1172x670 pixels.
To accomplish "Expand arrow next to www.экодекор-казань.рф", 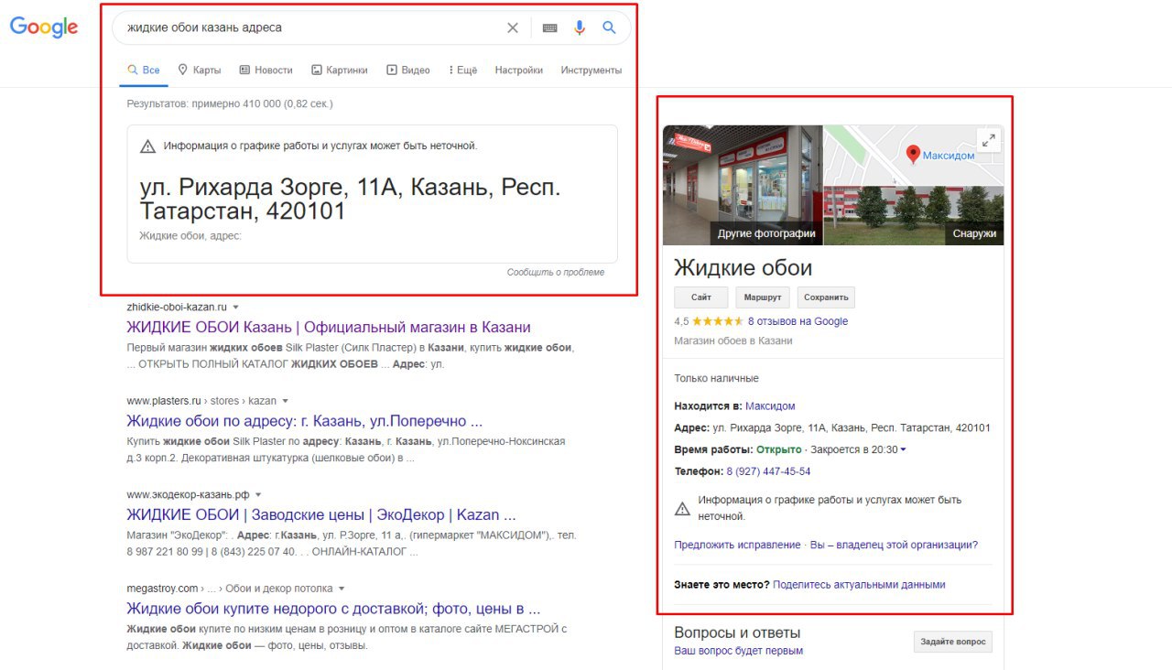I will pos(258,495).
